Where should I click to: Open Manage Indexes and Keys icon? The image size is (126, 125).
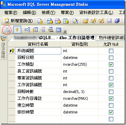tap(35, 30)
